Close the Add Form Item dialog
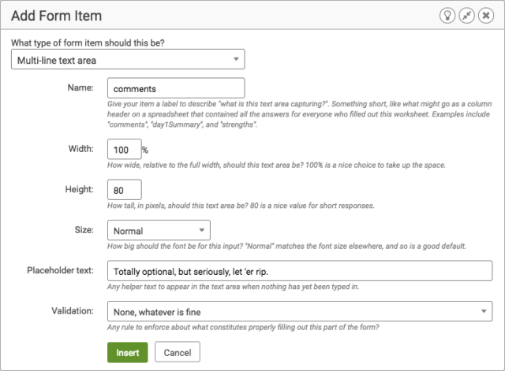This screenshot has width=505, height=371. pyautogui.click(x=486, y=16)
